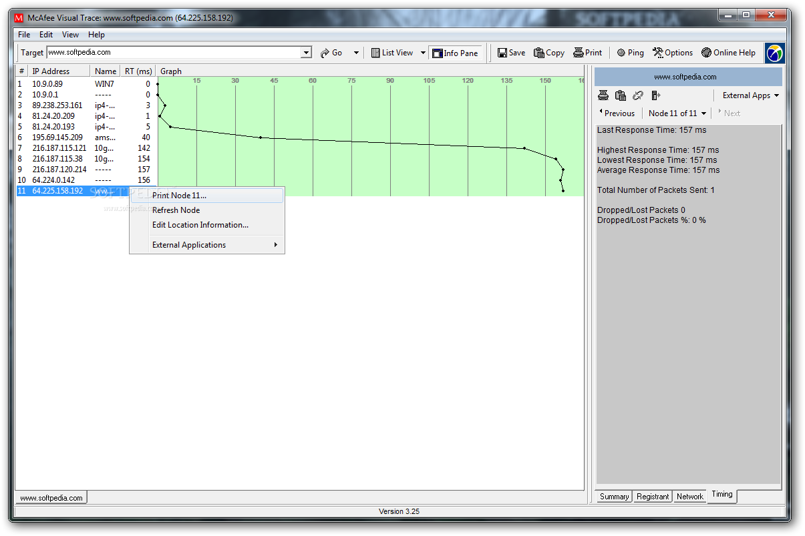Open the File menu

tap(24, 35)
